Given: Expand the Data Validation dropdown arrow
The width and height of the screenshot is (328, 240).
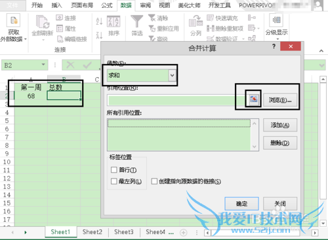Looking at the screenshot, I should click(243, 39).
